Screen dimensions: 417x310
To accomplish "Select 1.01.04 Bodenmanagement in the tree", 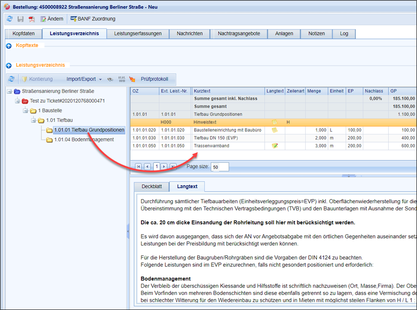I will tap(84, 140).
